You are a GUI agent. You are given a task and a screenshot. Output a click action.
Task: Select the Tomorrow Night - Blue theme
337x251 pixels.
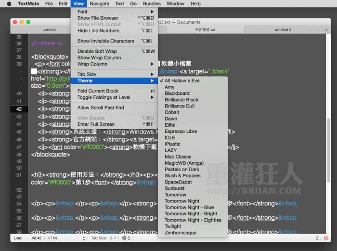point(193,207)
